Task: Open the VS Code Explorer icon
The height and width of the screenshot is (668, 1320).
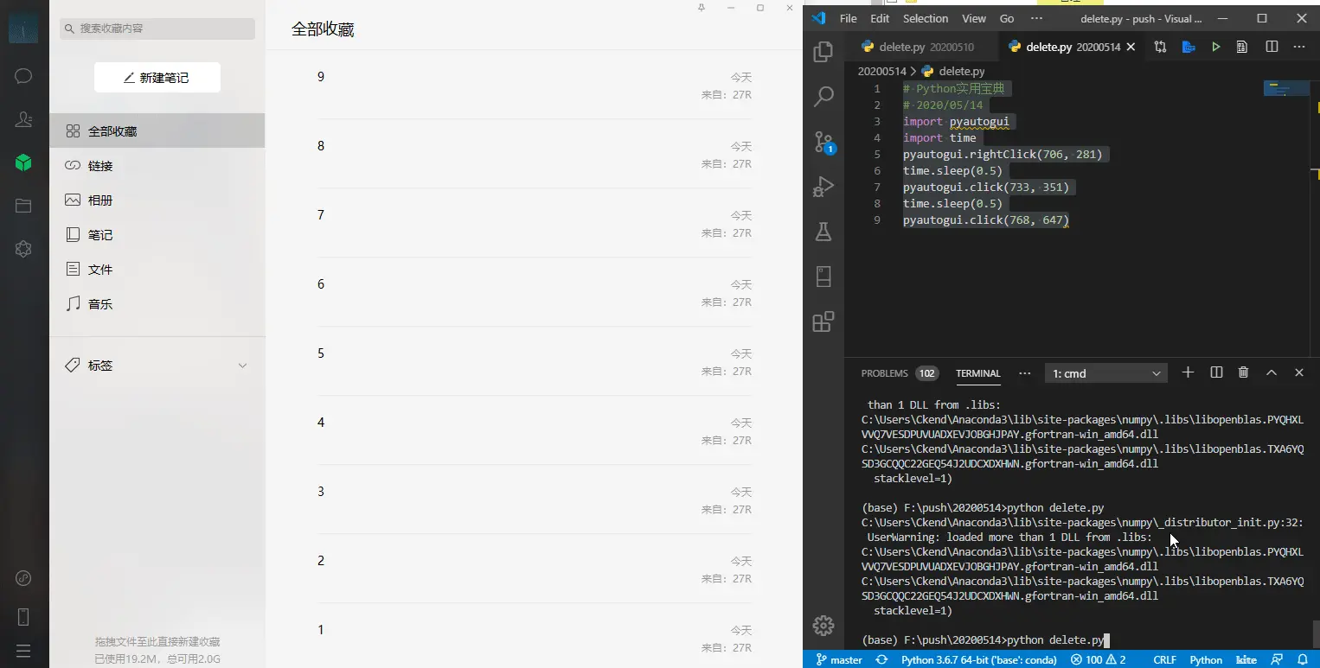Action: coord(823,52)
